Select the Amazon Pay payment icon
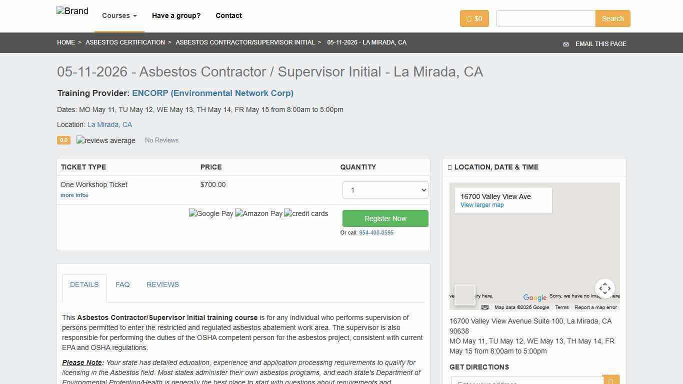Viewport: 683px width, 384px height. (258, 213)
